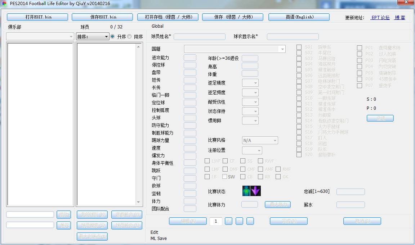415x245 pixels.
Task: Tick the S01 踩单车 skill checkbox
Action: [299, 47]
